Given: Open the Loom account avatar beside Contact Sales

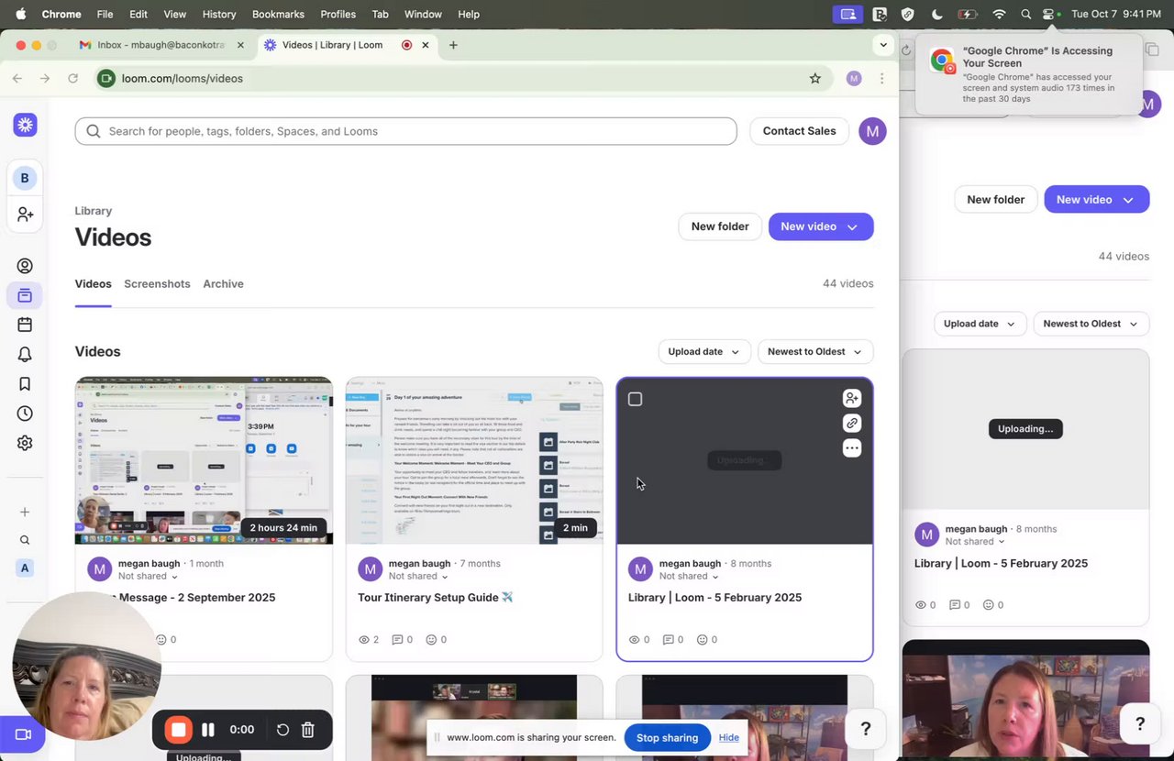Looking at the screenshot, I should 872,131.
